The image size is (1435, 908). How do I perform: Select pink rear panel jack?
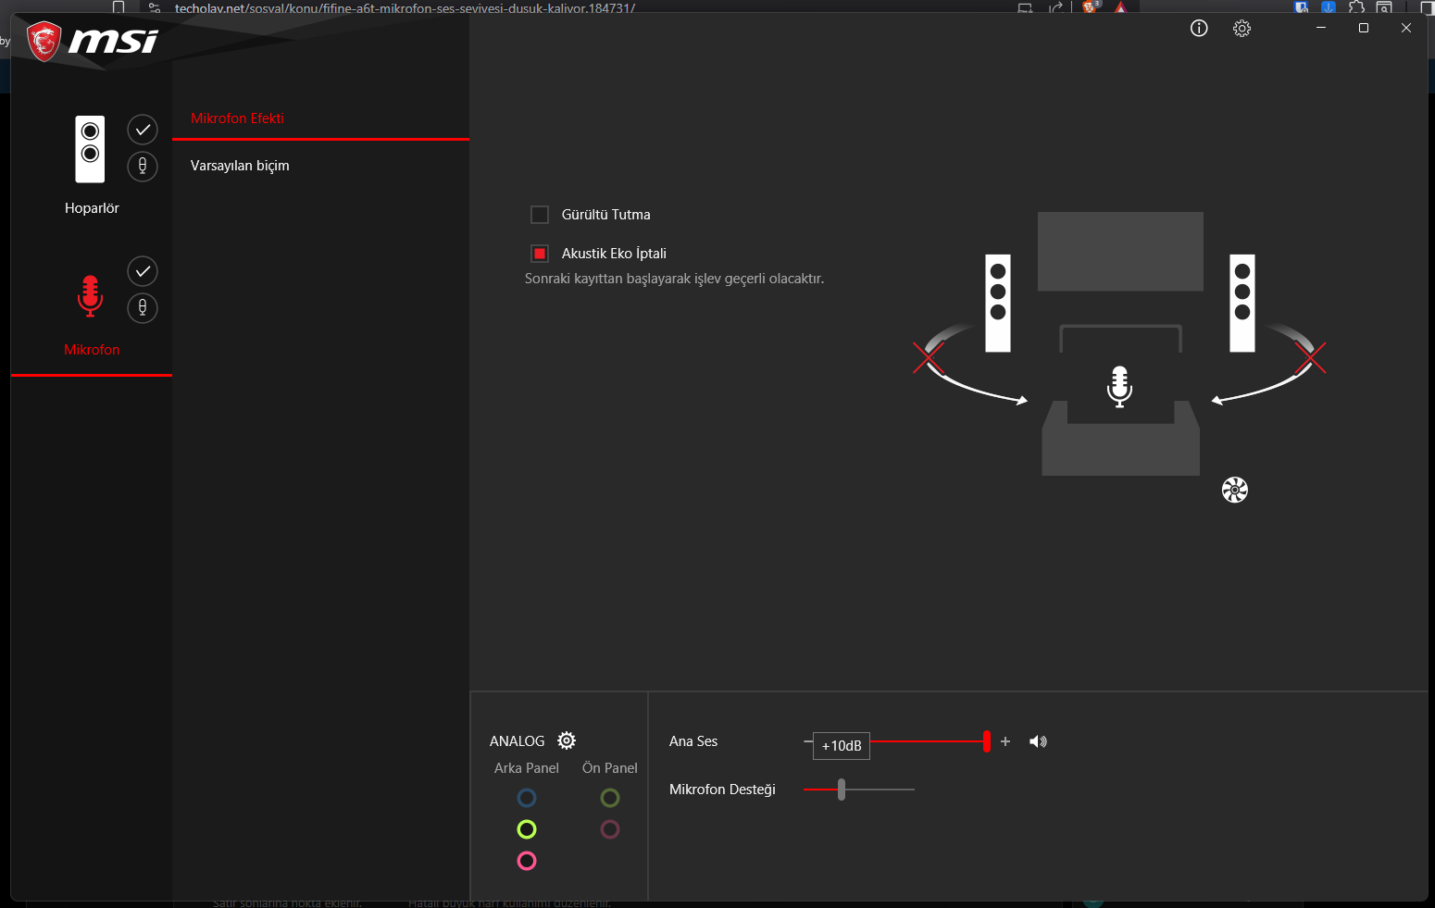pyautogui.click(x=527, y=861)
